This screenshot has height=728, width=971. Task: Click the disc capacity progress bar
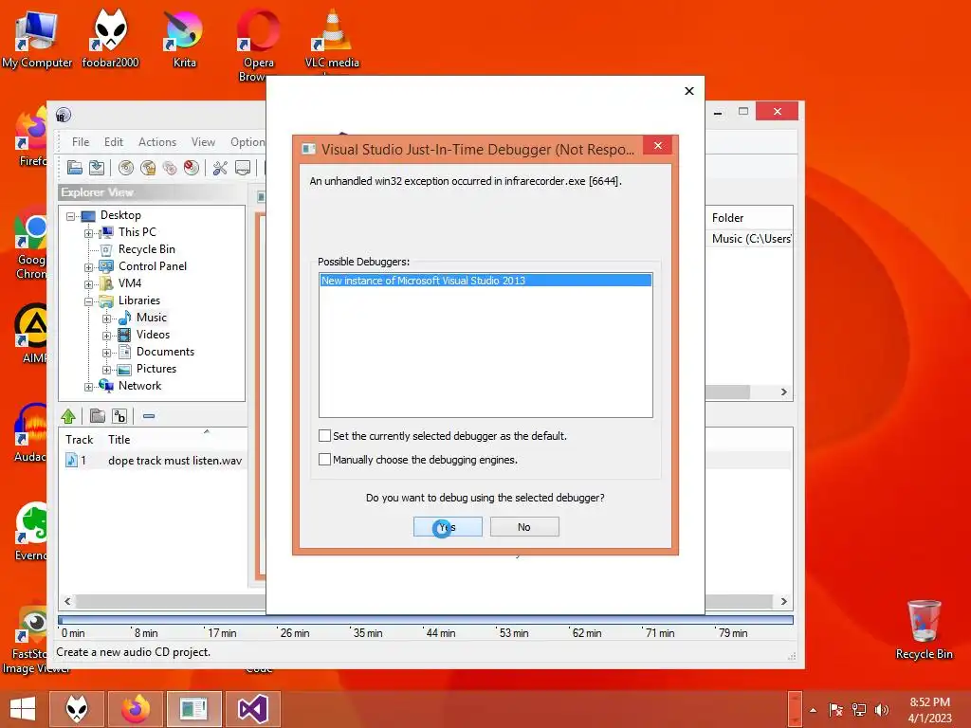[x=426, y=620]
